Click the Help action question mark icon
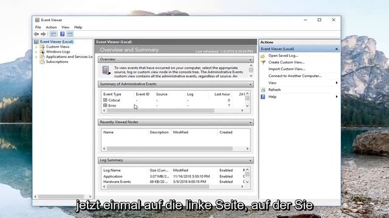 tap(263, 97)
